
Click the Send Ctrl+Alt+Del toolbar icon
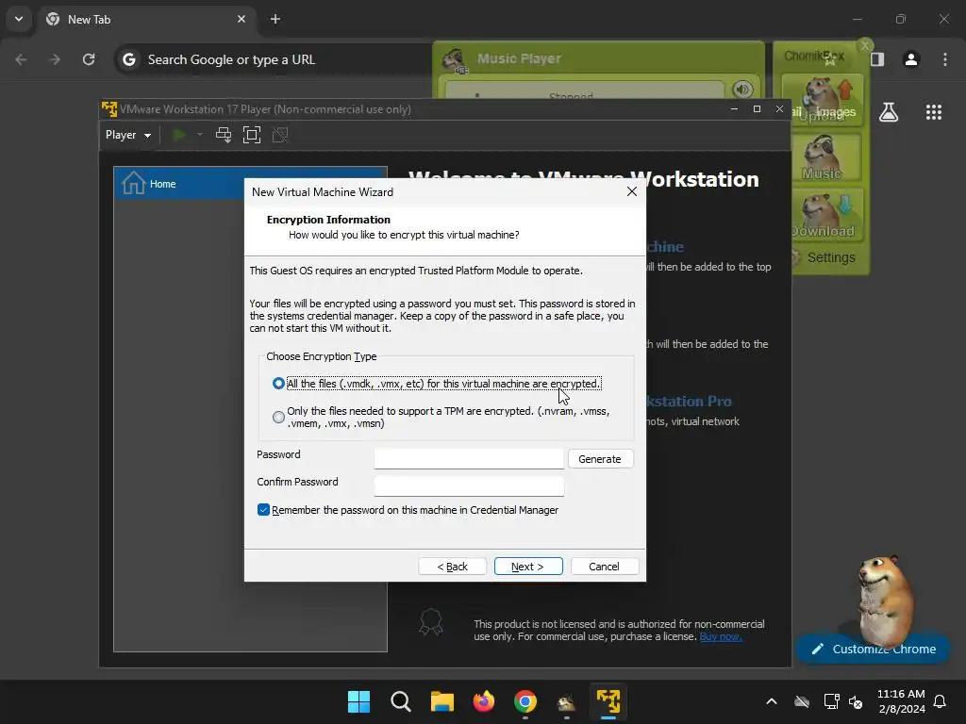224,134
